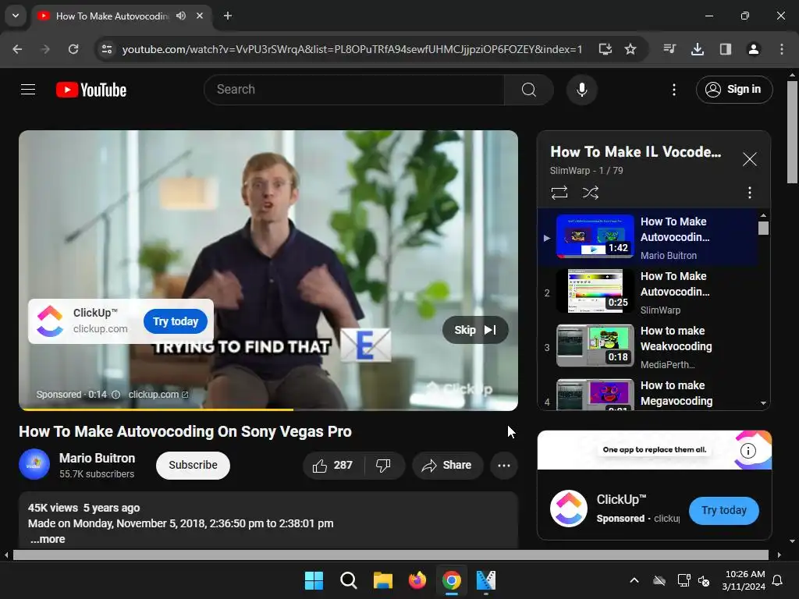Try today button on video ad overlay
Screen dimensions: 799x599
(176, 321)
